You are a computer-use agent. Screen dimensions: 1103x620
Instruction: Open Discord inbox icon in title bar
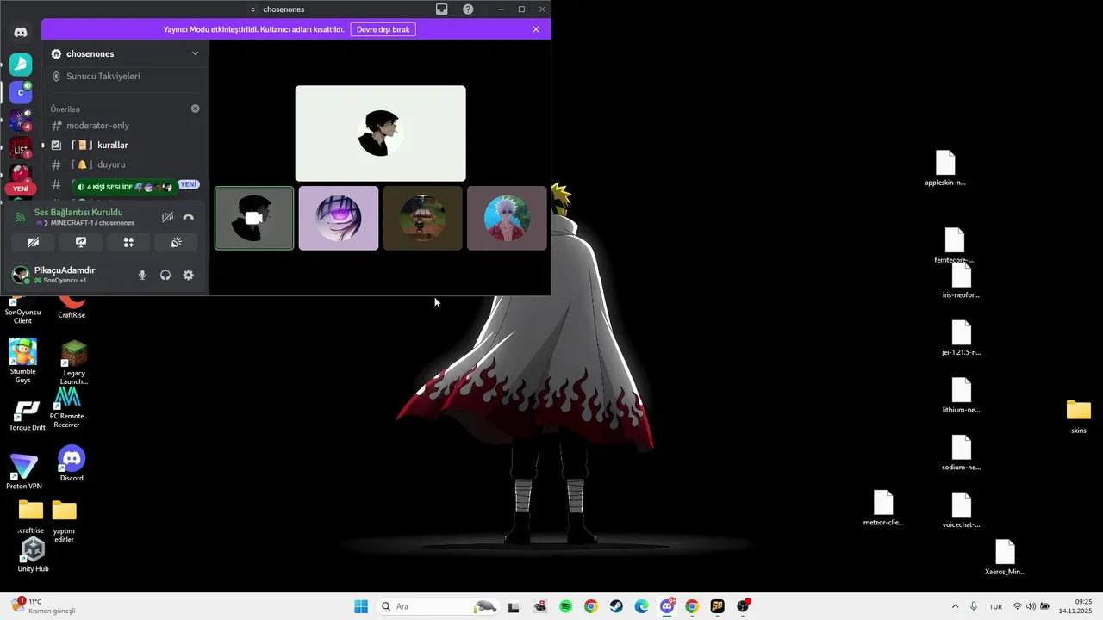point(441,9)
